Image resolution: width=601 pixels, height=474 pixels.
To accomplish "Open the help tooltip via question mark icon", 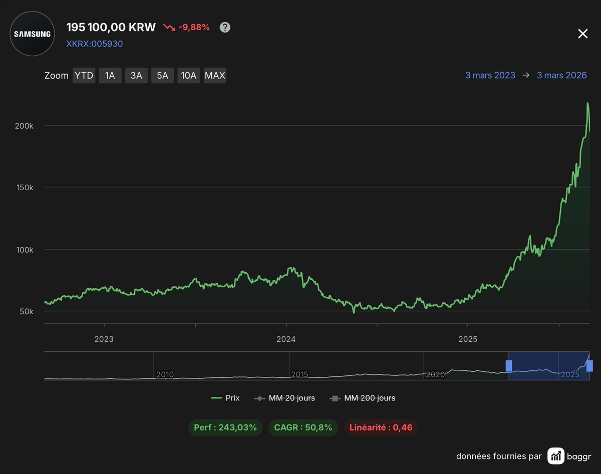I will (x=225, y=27).
